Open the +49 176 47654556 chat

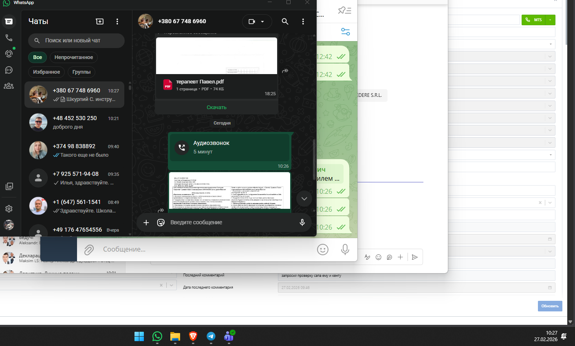pyautogui.click(x=75, y=229)
